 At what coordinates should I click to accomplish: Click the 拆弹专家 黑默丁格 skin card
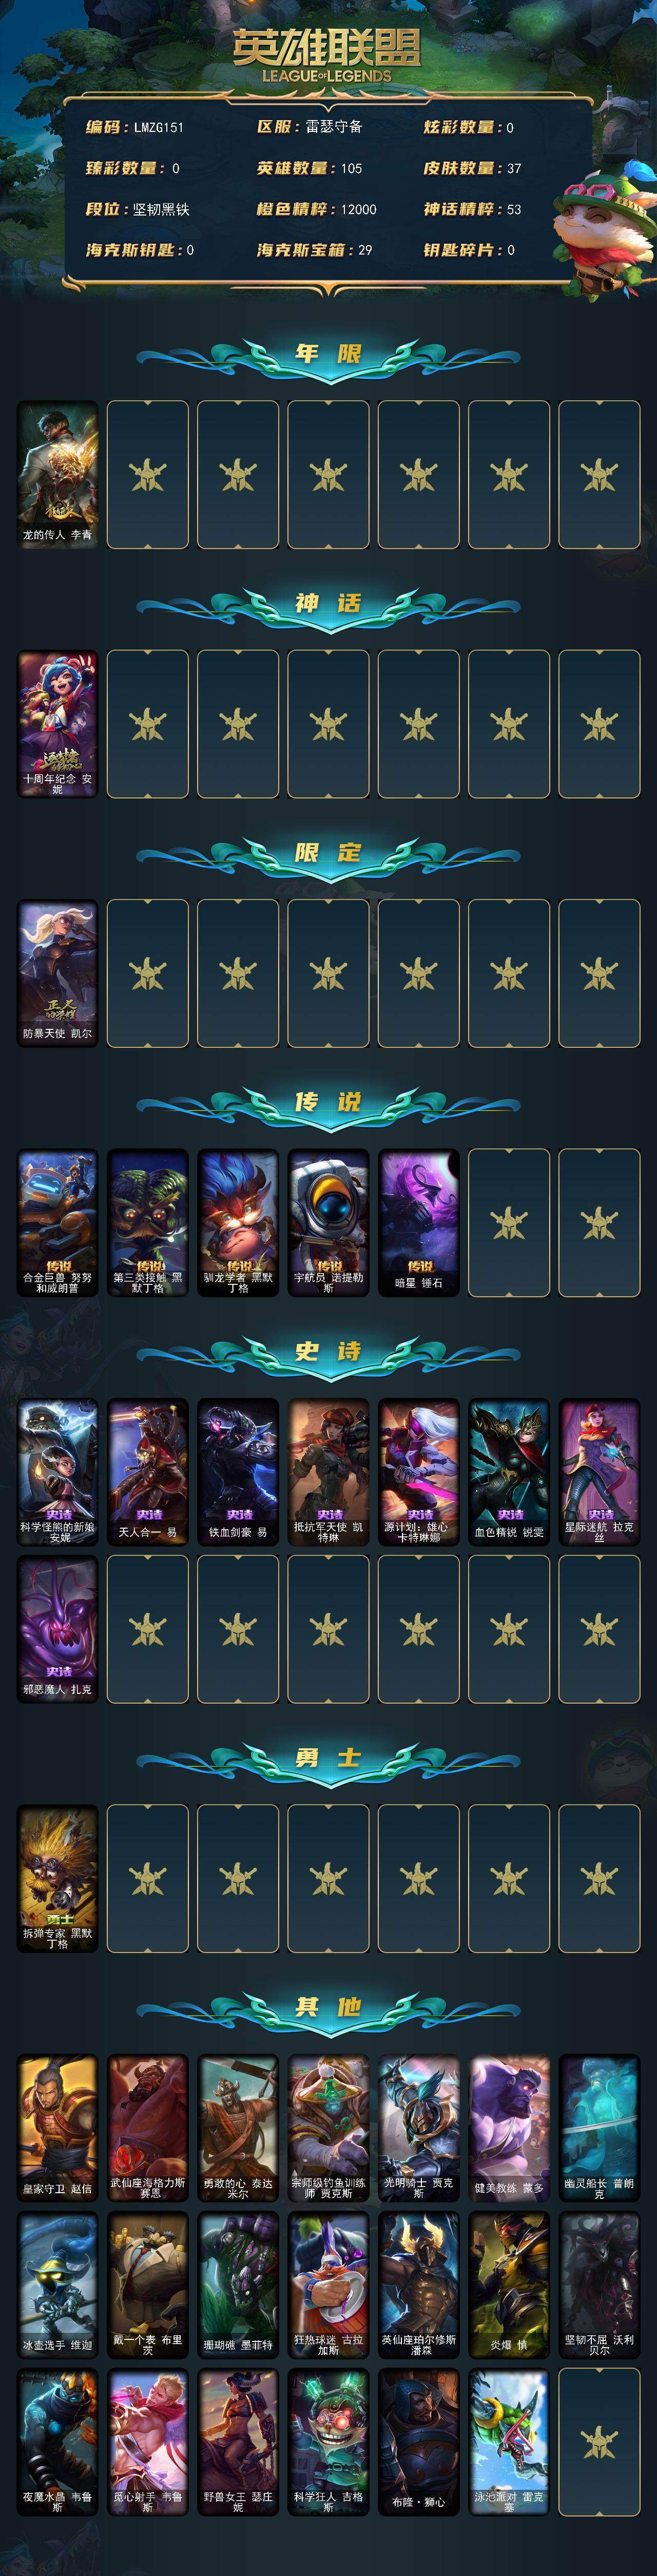[57, 1878]
